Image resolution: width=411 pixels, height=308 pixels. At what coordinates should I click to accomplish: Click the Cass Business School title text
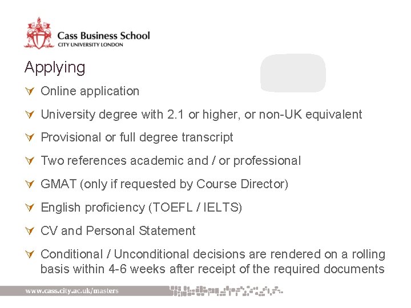point(103,35)
